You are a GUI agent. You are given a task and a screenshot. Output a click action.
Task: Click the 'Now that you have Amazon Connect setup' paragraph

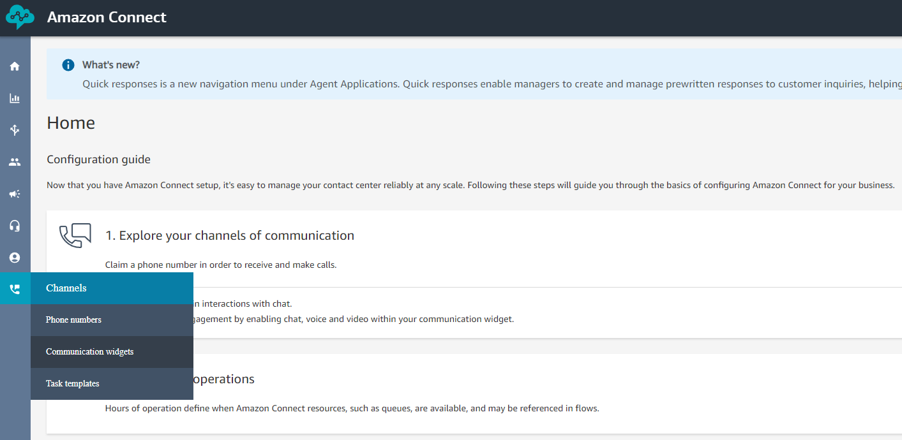[x=471, y=185]
